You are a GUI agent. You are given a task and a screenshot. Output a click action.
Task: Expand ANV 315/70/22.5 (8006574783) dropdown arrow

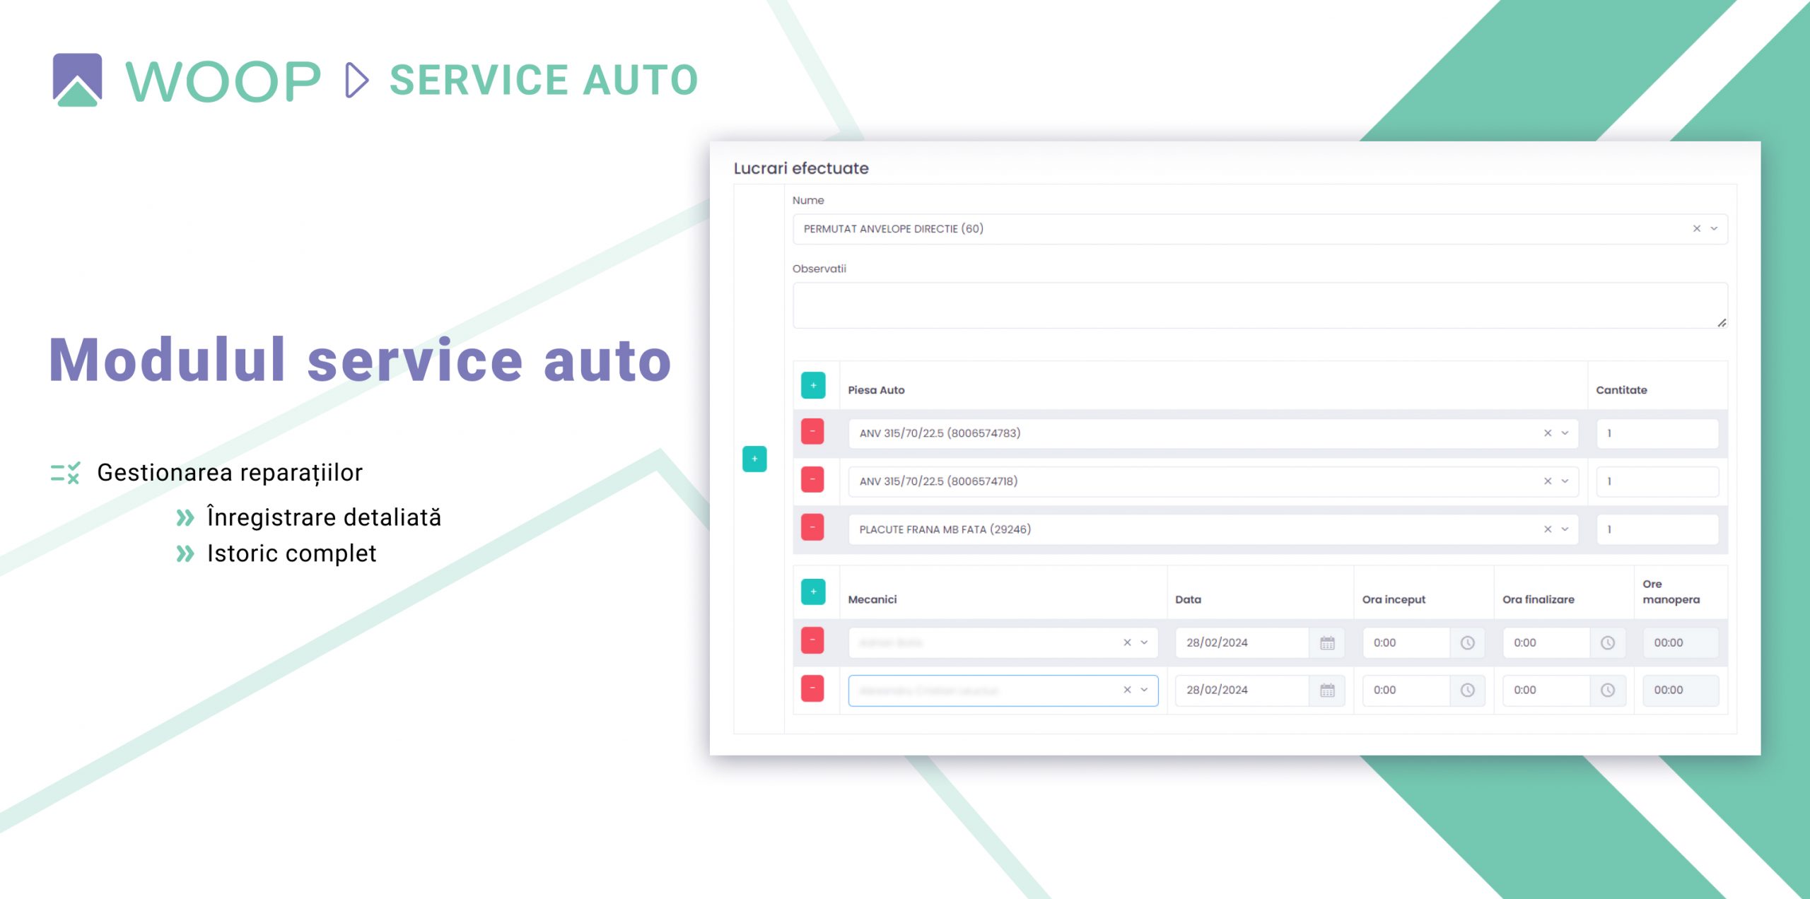1565,433
